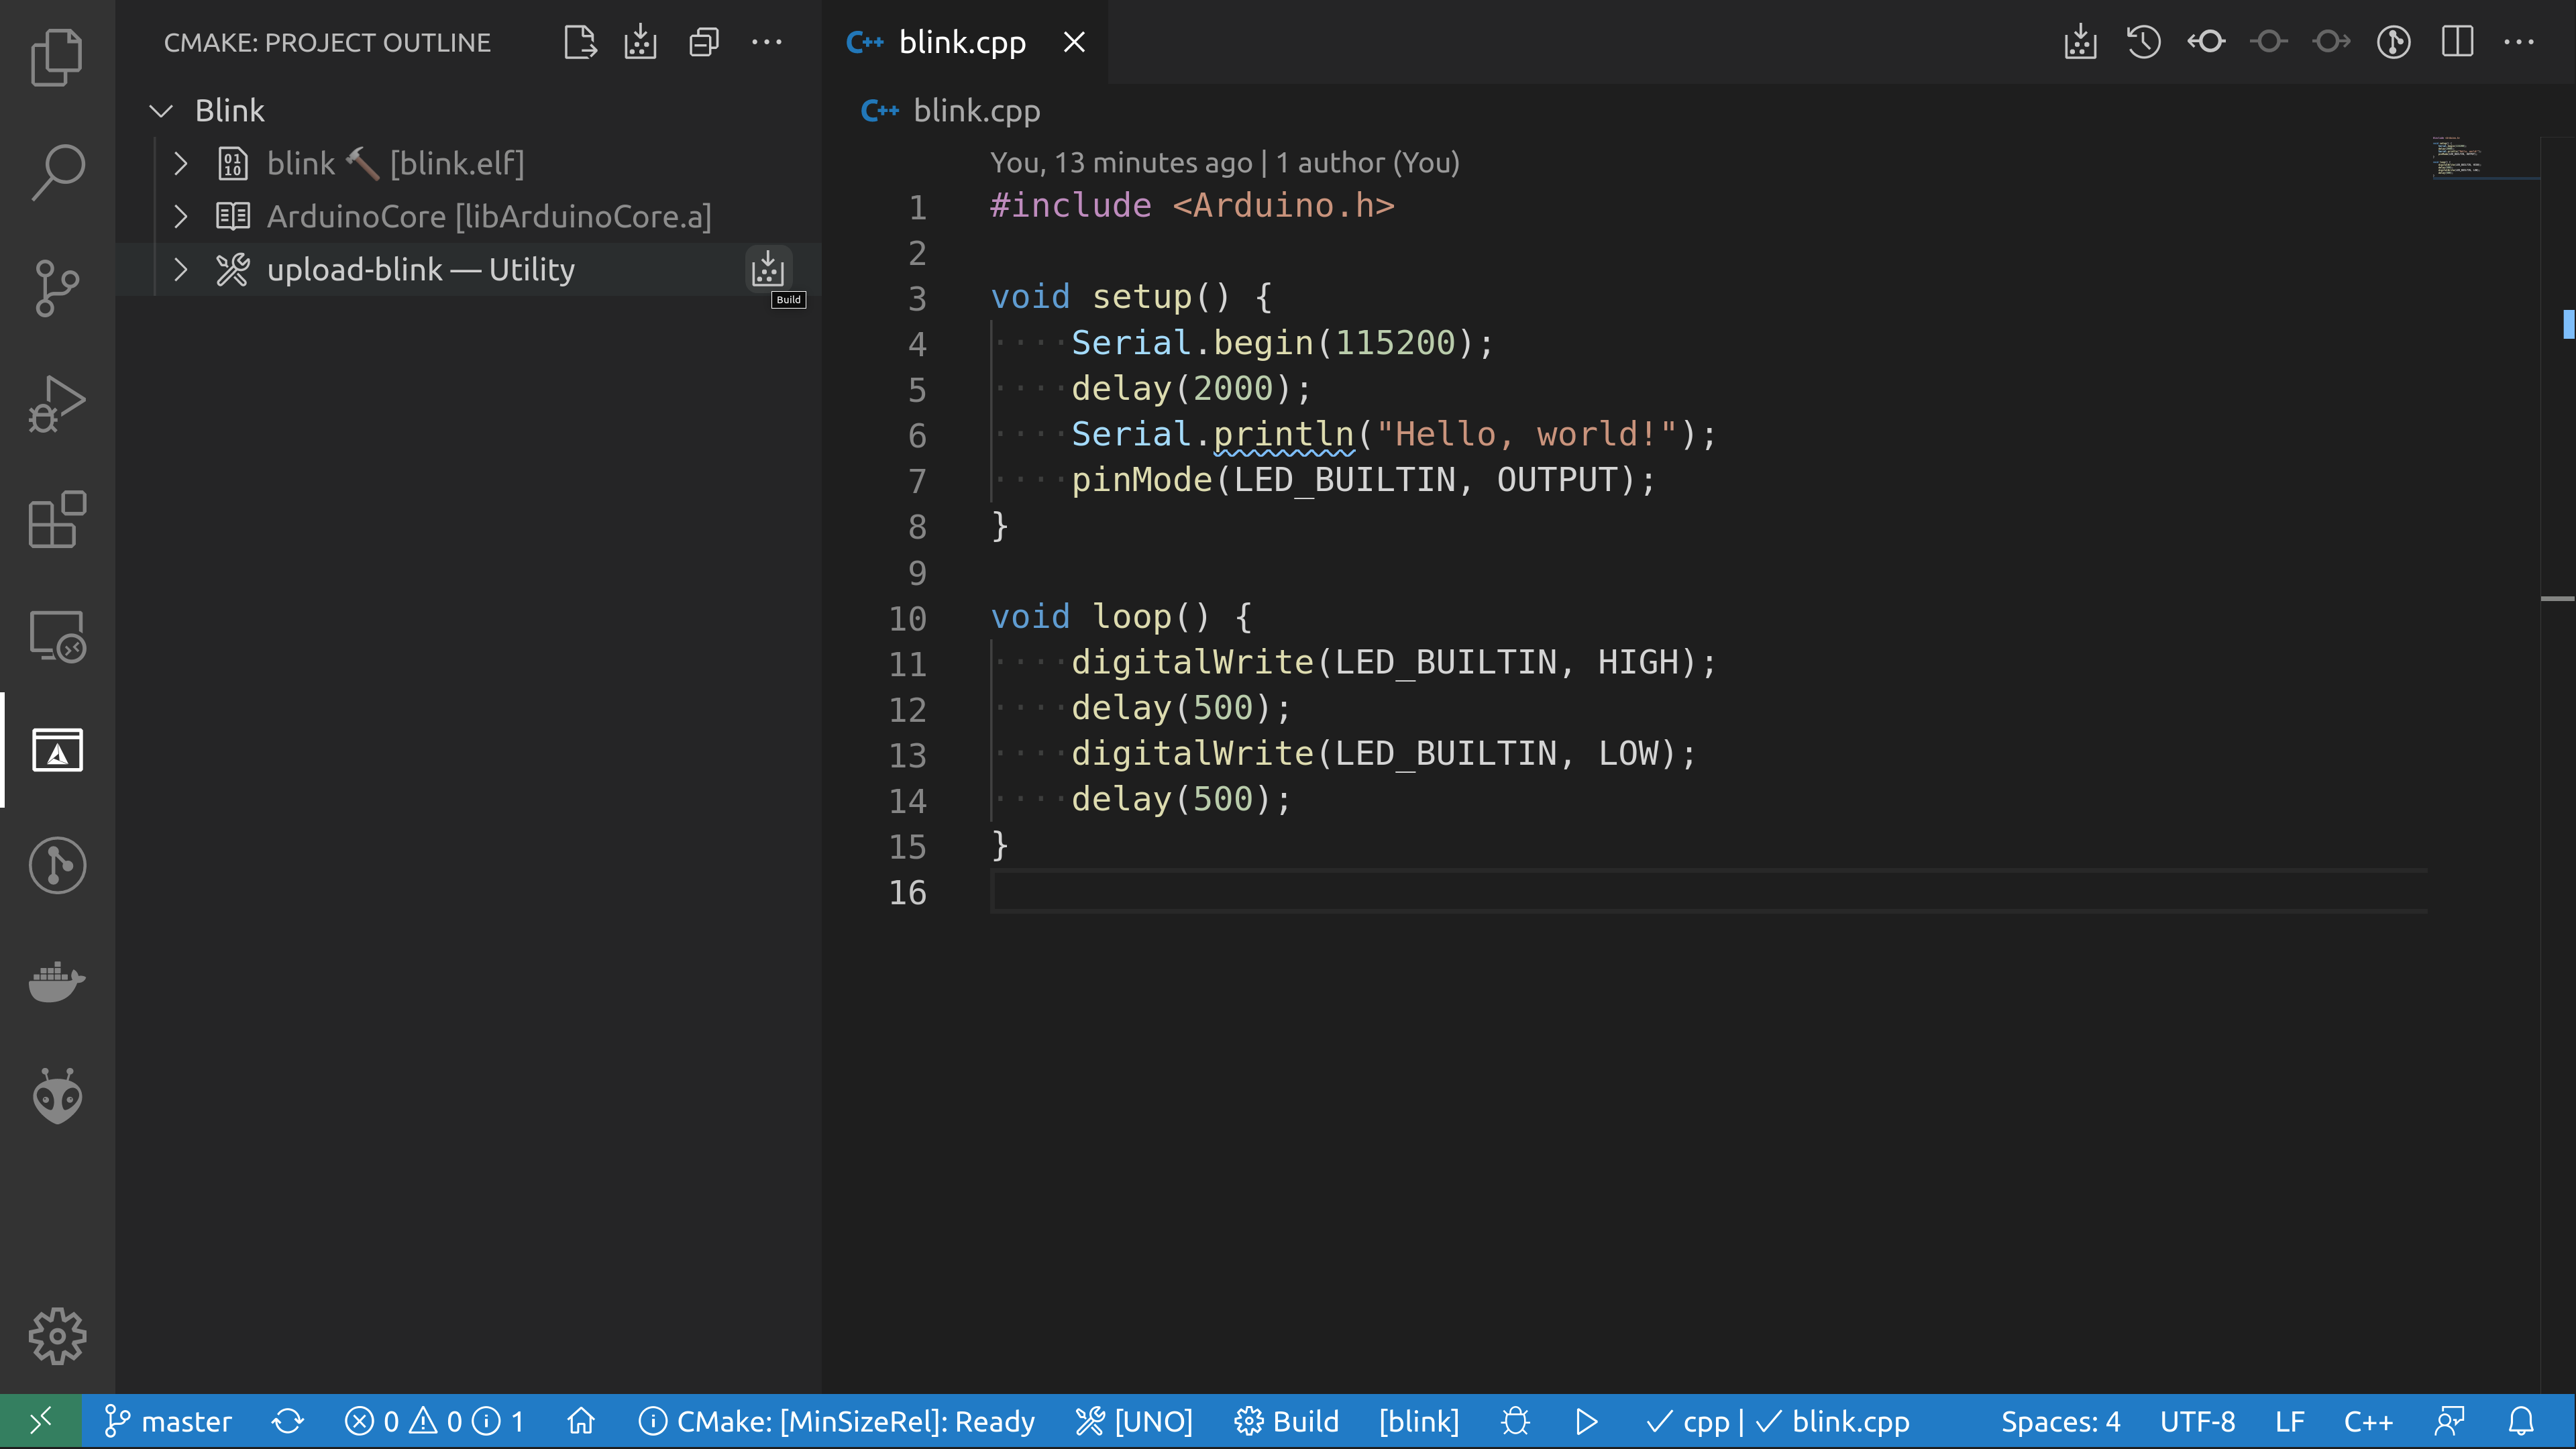Open the Source Control view

click(x=57, y=288)
